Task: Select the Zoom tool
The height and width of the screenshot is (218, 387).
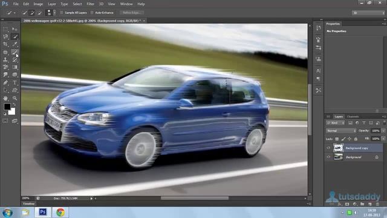Action: (x=15, y=98)
